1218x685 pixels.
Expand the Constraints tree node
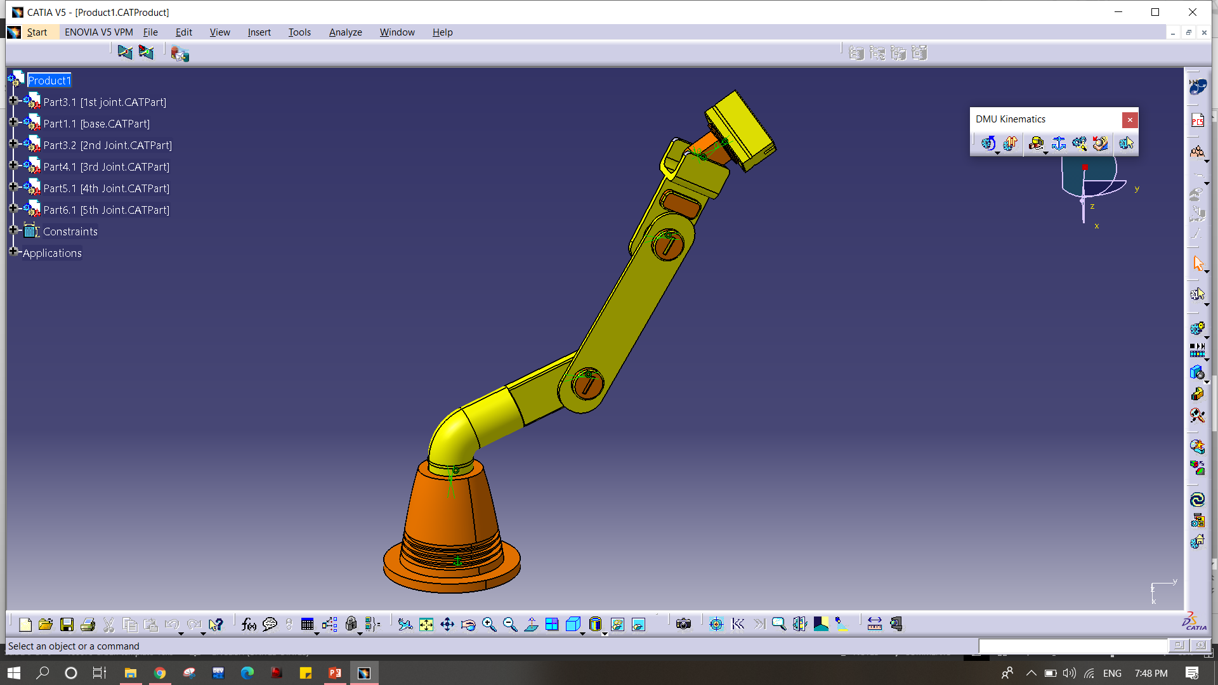pos(13,230)
